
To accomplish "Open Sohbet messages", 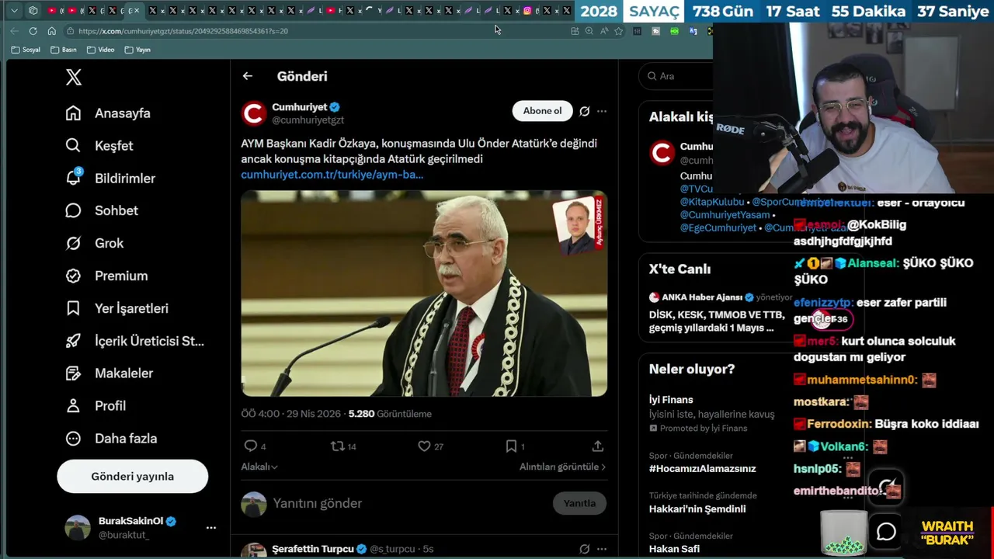I will tap(102, 210).
